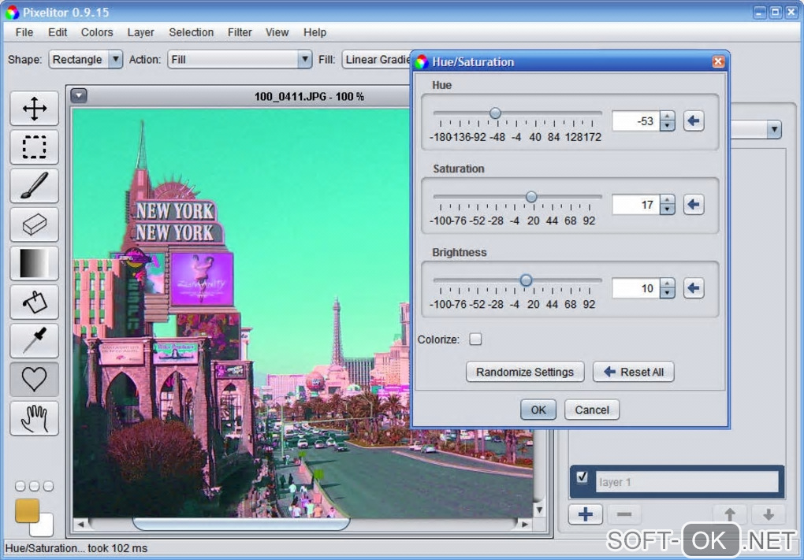804x560 pixels.
Task: Open the Colors menu
Action: 97,32
